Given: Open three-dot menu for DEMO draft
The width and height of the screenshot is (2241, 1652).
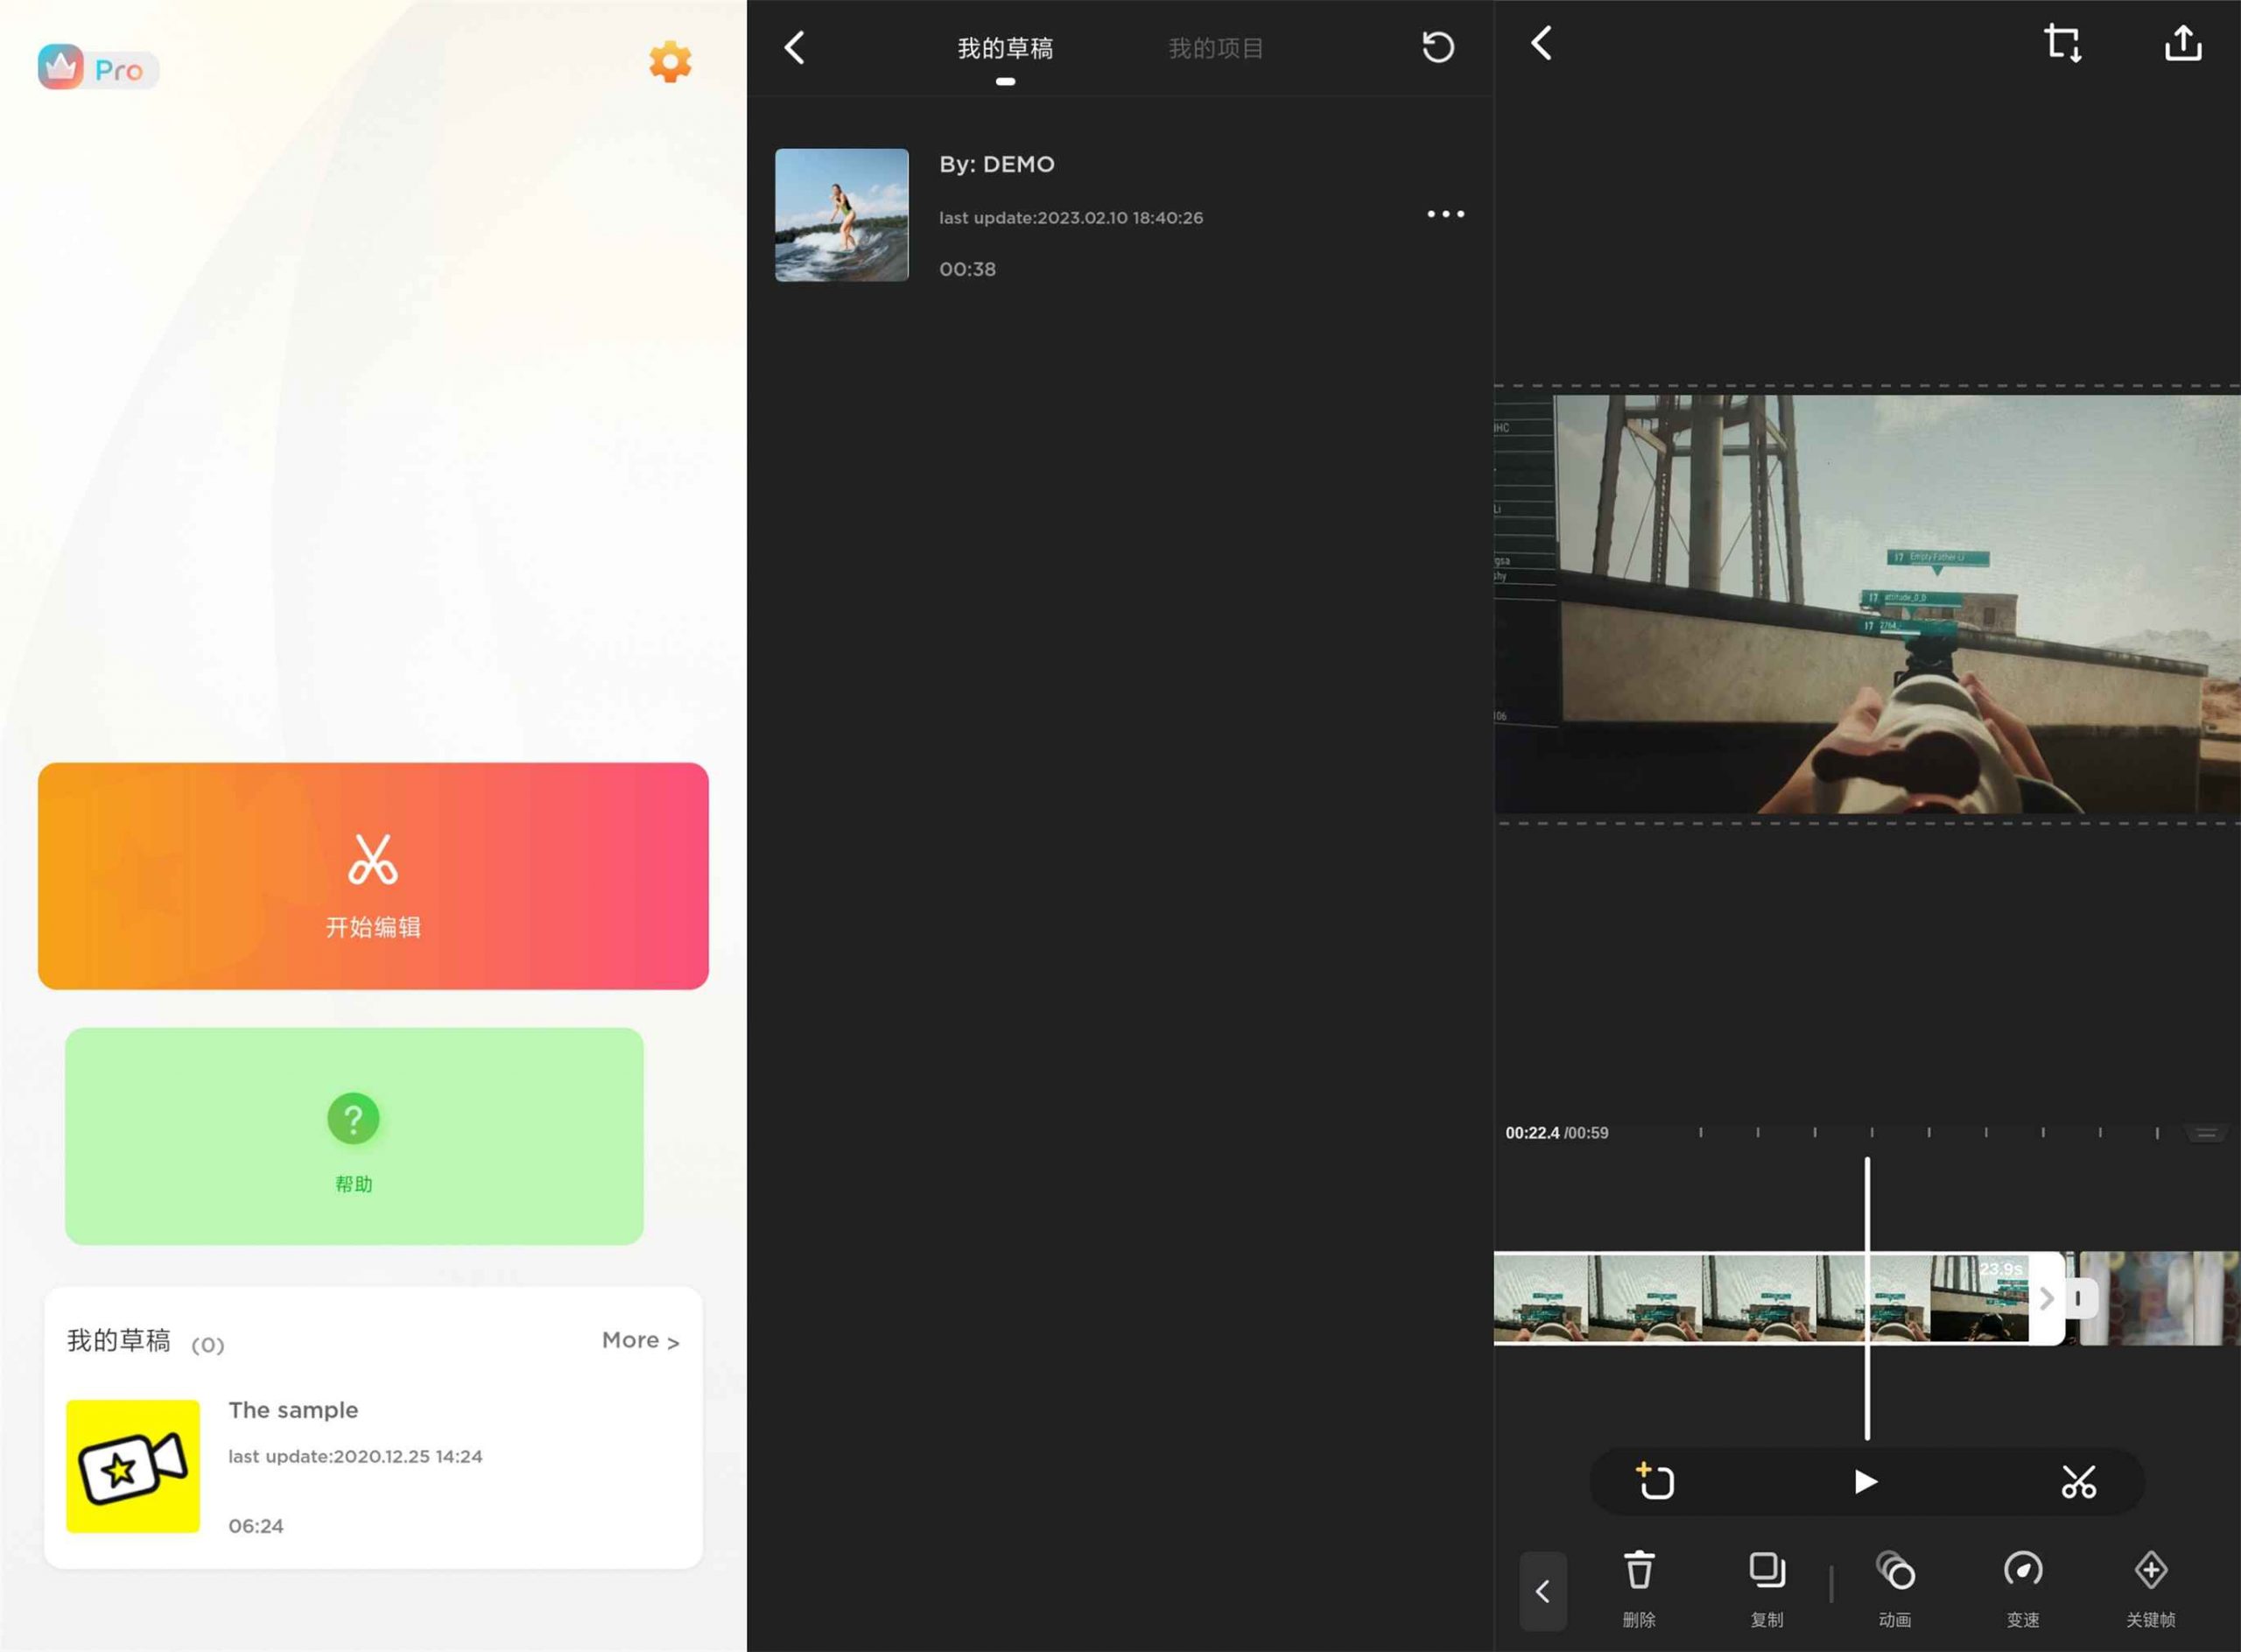Looking at the screenshot, I should (1445, 214).
